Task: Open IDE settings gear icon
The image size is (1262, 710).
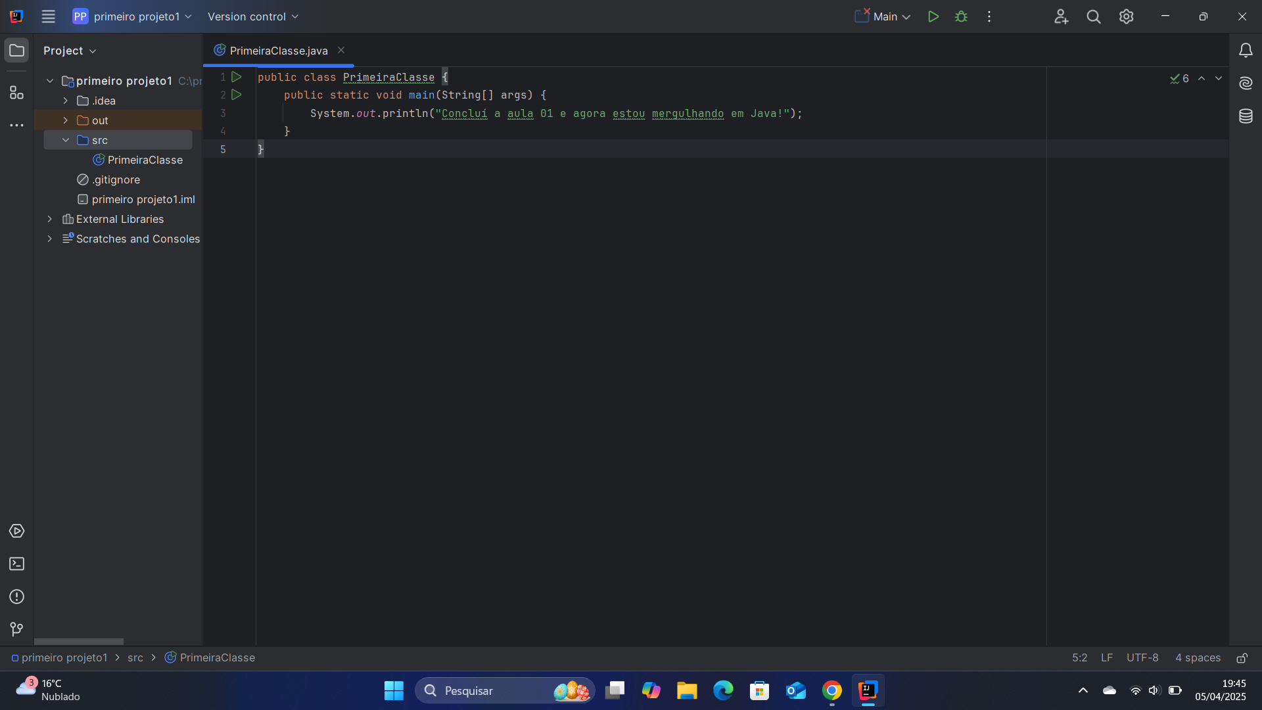Action: point(1127,16)
